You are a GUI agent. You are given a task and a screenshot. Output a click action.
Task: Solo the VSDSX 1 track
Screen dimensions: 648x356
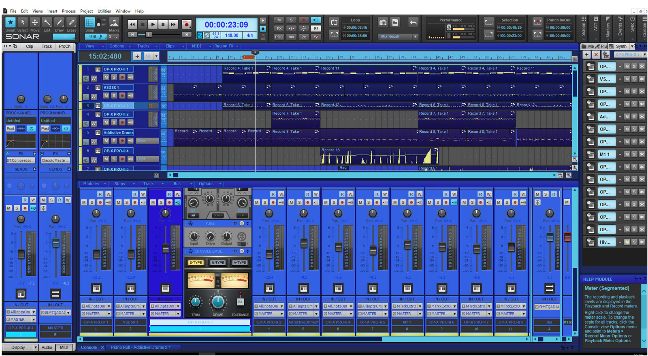click(x=114, y=96)
